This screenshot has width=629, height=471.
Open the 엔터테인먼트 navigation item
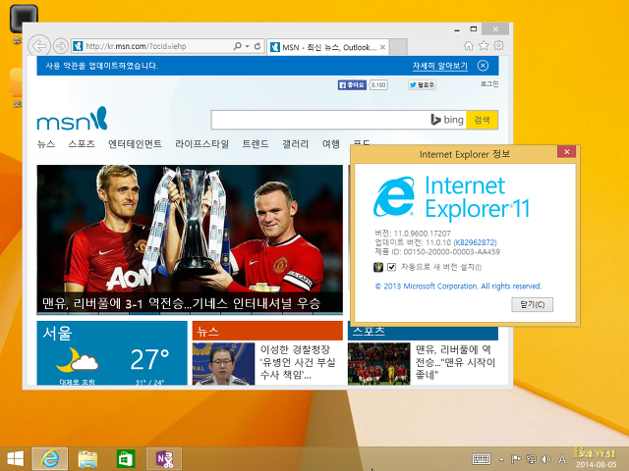[135, 144]
